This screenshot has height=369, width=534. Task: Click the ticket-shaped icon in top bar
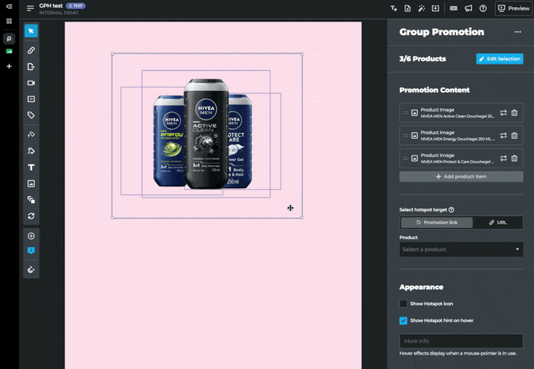pyautogui.click(x=454, y=9)
